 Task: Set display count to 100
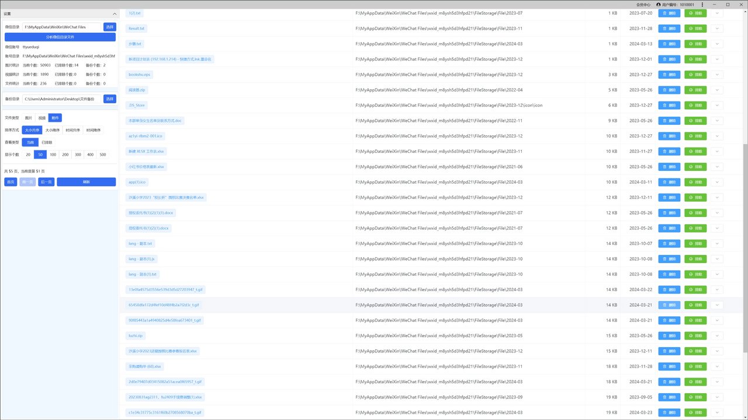(x=53, y=155)
